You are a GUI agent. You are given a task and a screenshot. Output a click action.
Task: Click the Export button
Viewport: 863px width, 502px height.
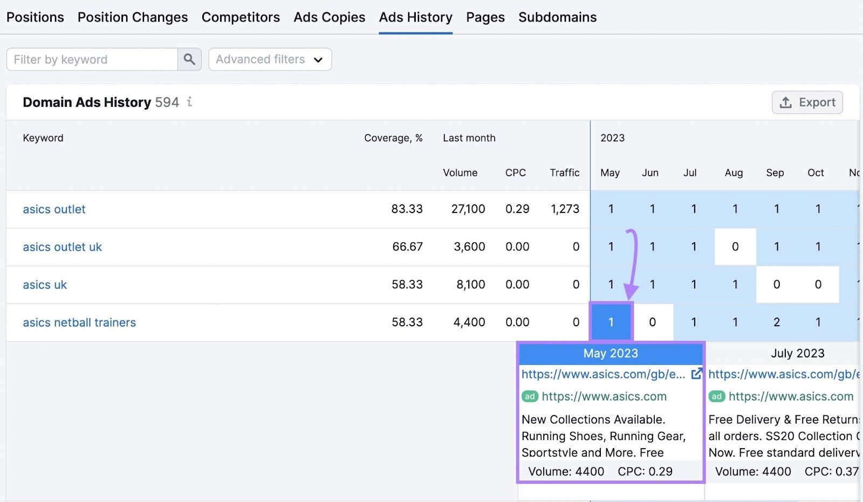(807, 102)
